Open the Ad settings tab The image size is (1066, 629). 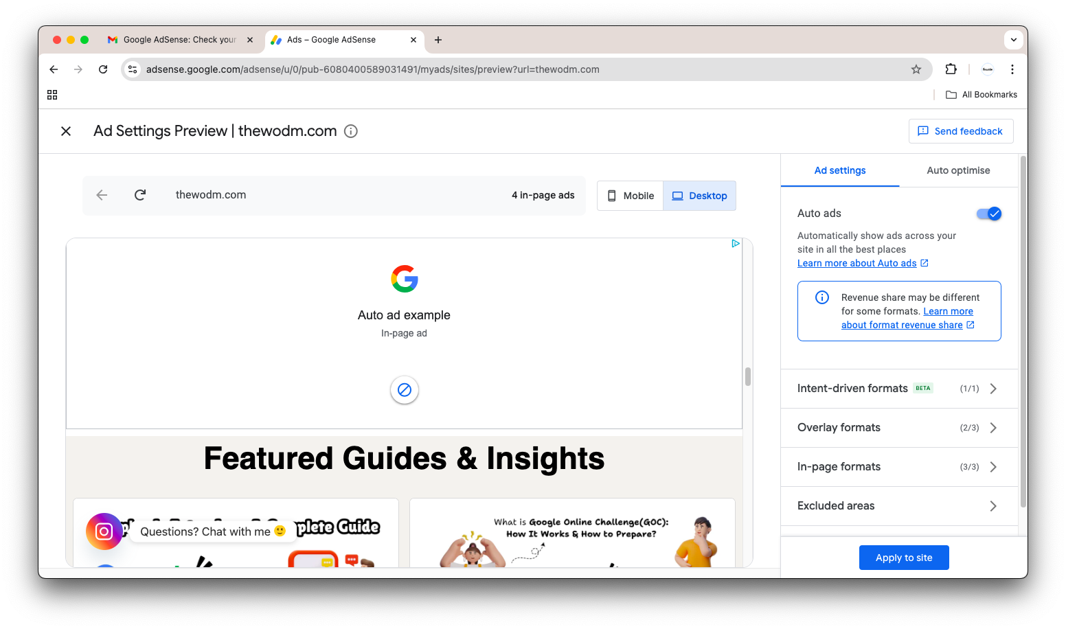840,170
